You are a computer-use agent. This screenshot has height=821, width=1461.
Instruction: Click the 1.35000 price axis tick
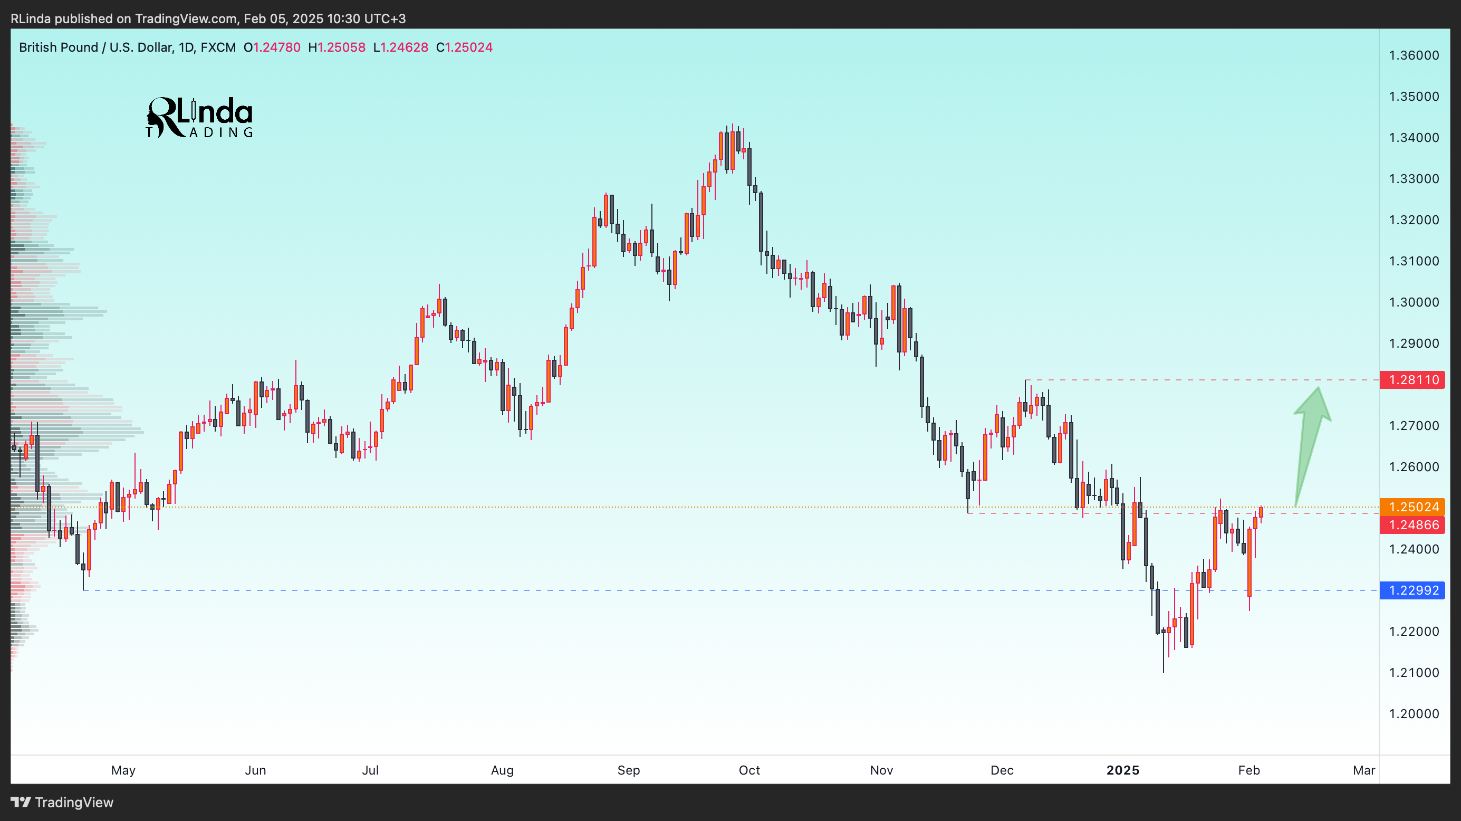pos(1414,97)
